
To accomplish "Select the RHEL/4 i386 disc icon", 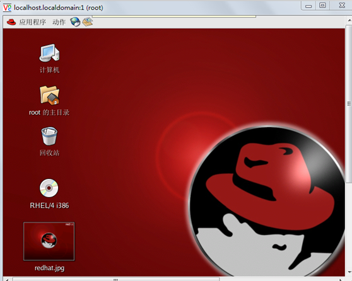I will tap(49, 188).
